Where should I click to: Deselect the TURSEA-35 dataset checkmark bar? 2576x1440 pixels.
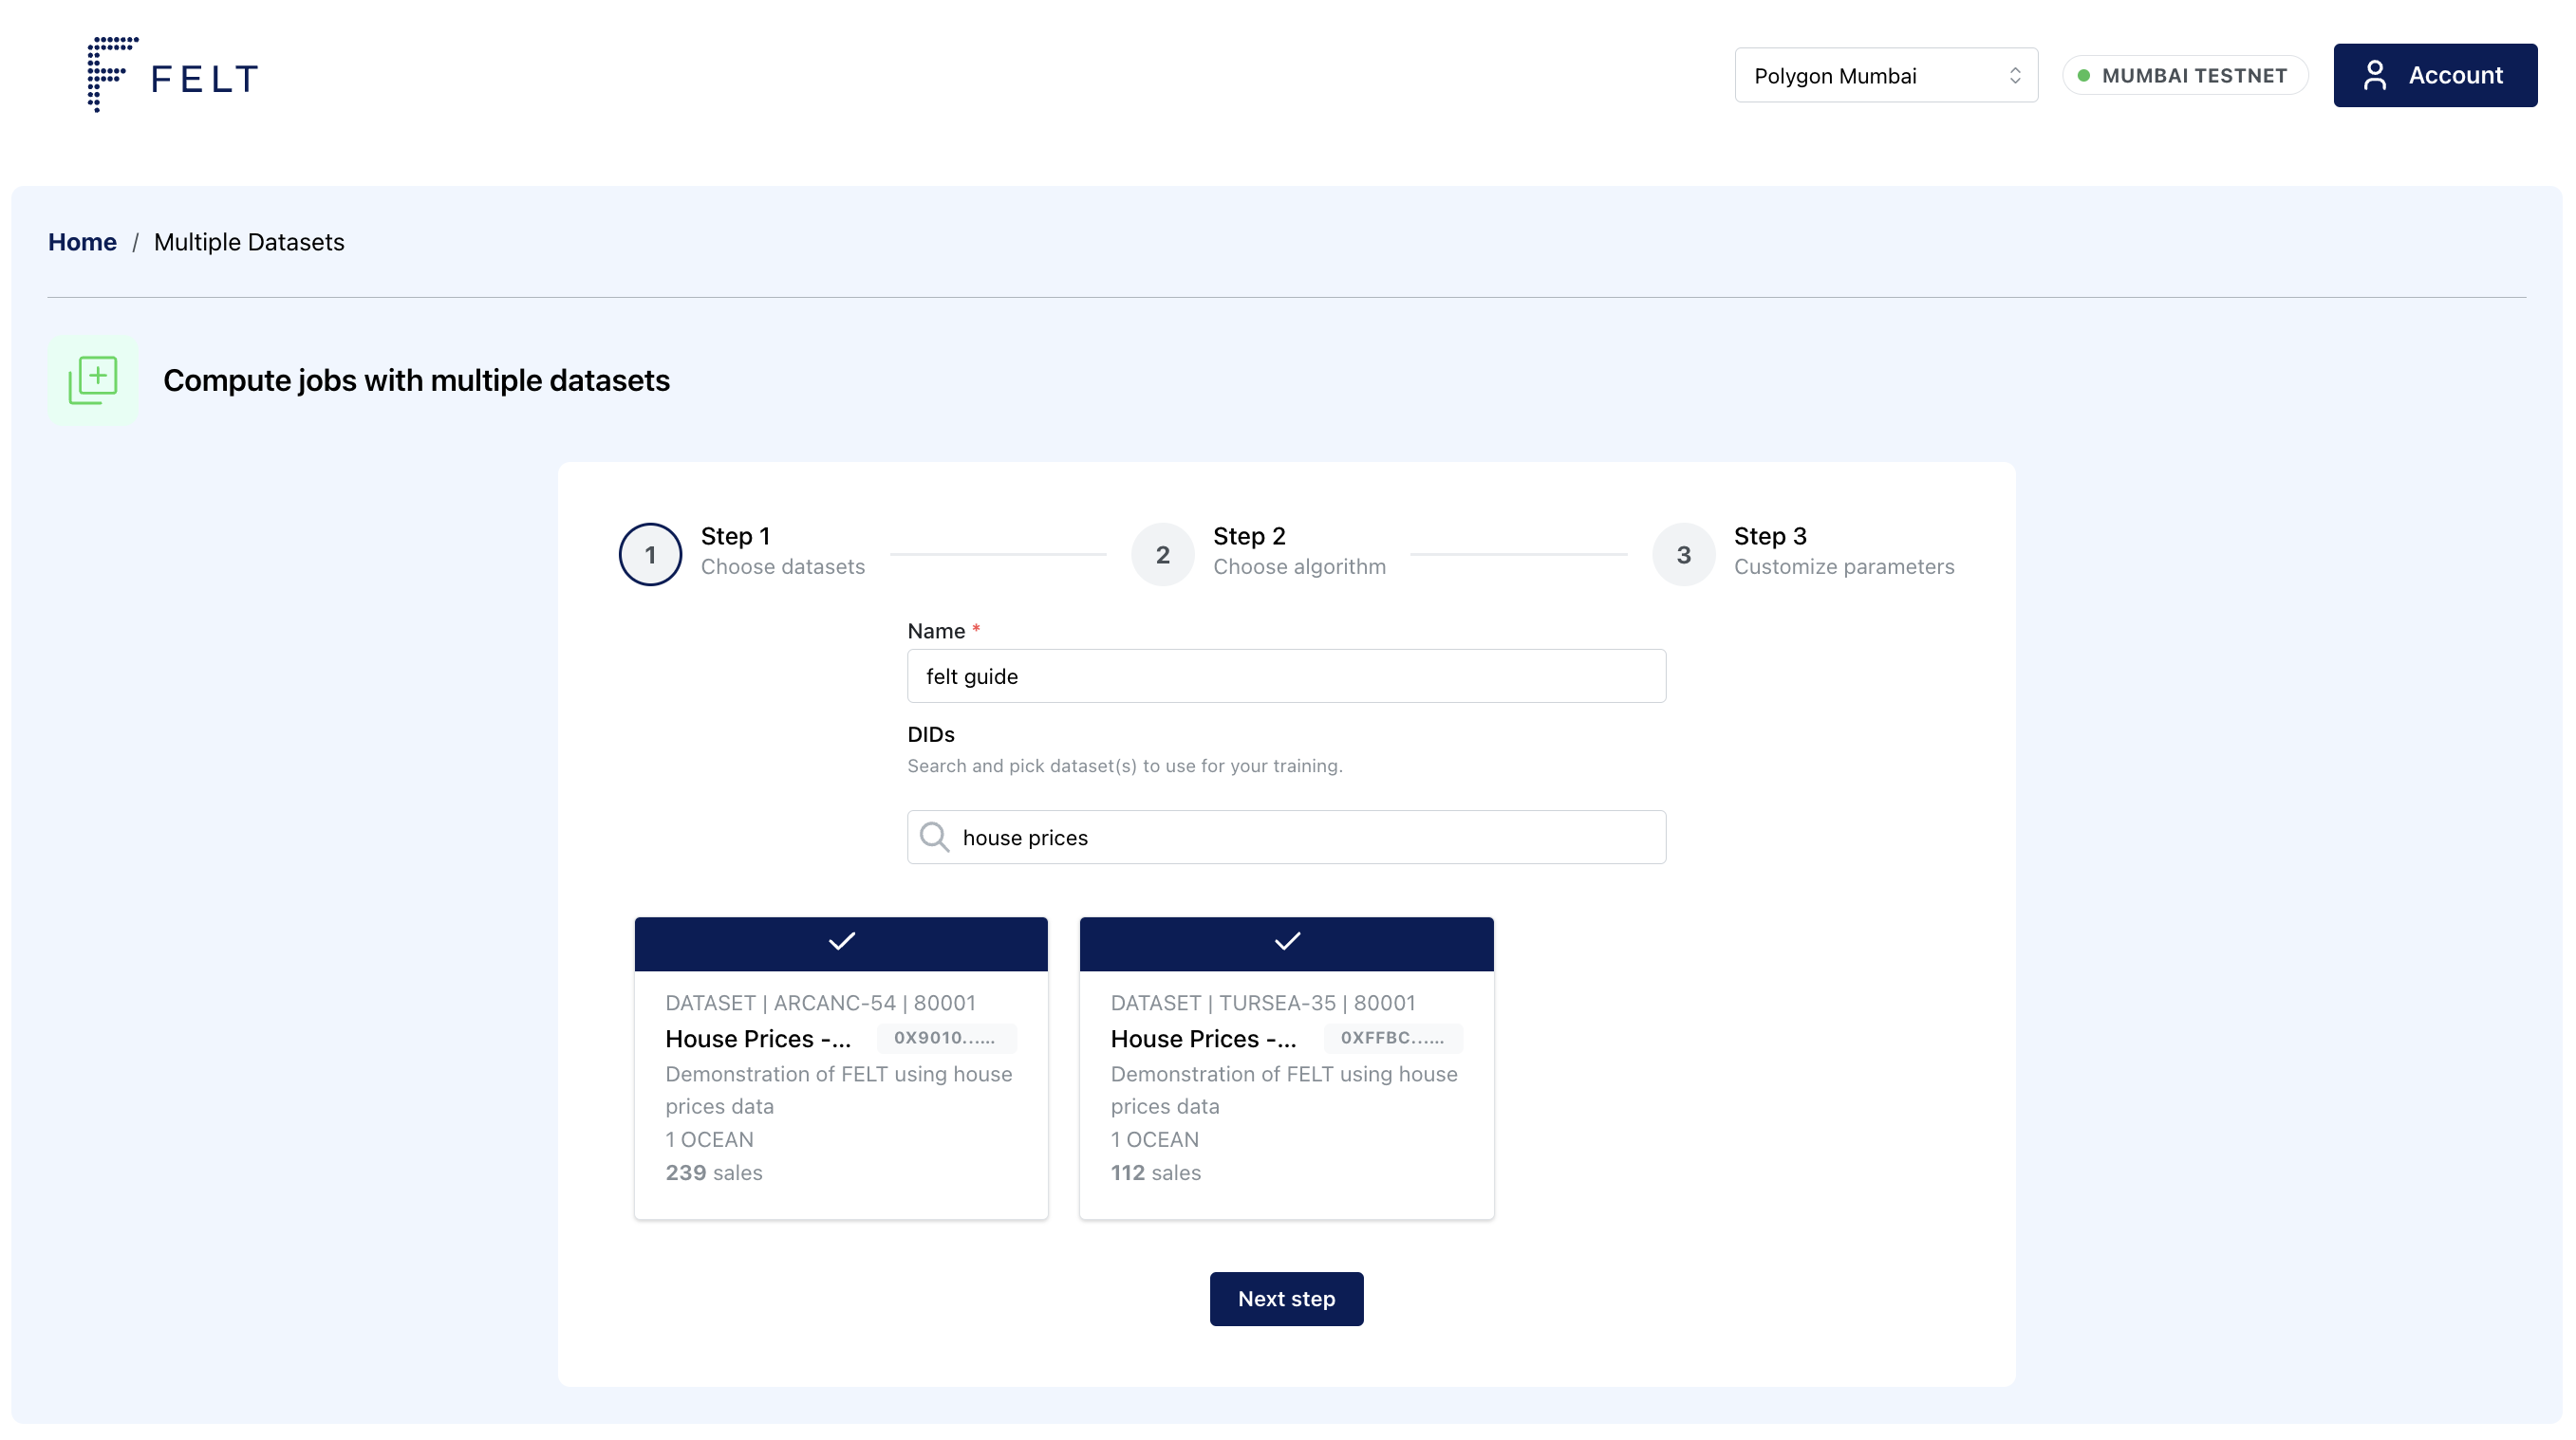pos(1286,942)
